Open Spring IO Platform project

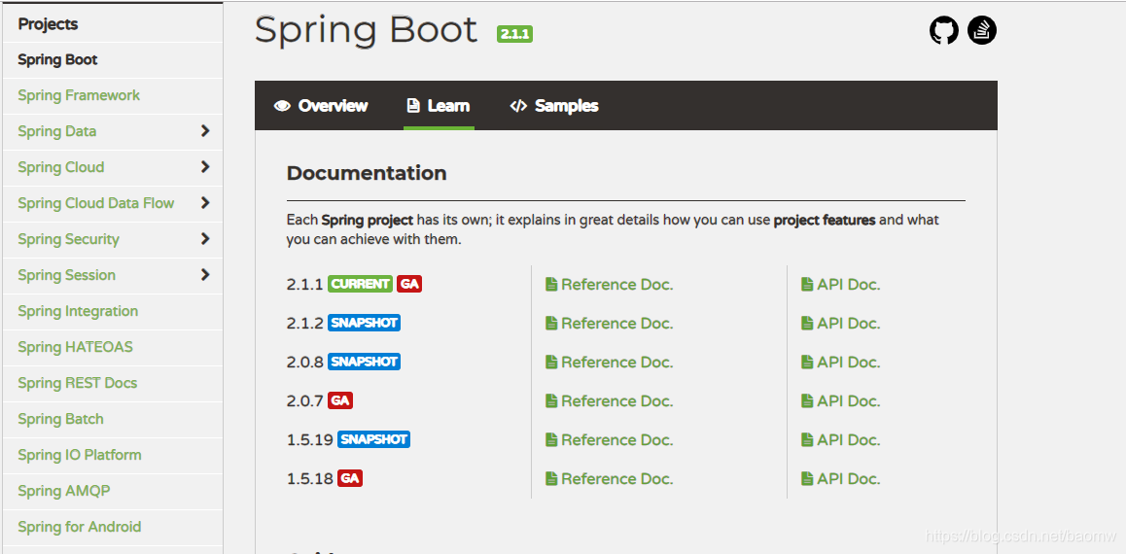pos(80,454)
